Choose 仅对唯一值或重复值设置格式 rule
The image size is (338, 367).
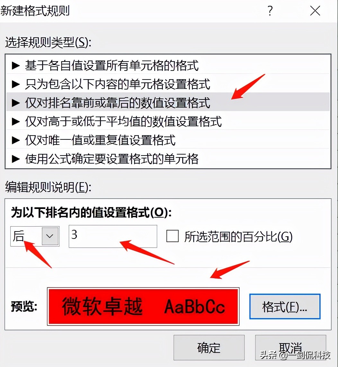168,140
